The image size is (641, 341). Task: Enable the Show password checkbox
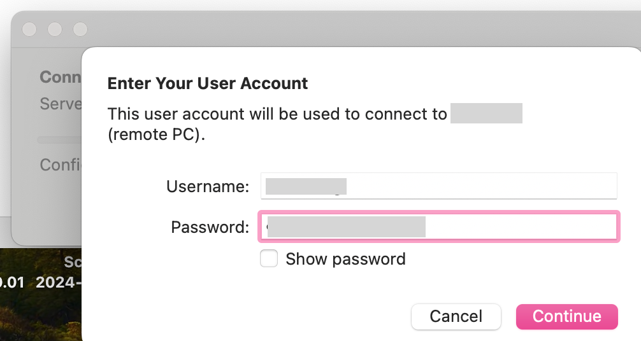269,259
